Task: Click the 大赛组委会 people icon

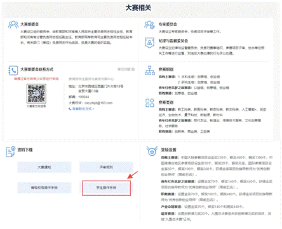Action: 13,25
